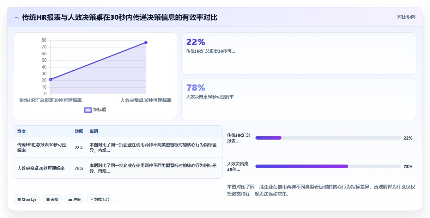Select table row 传统HR汇总报表30秒可理解率
Viewport: 430px width, 218px height.
pyautogui.click(x=118, y=148)
